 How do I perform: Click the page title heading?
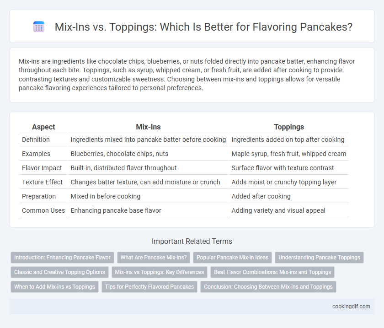(x=203, y=27)
